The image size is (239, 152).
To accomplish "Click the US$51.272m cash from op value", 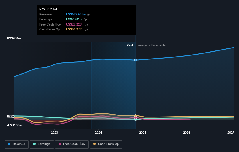I will [x=75, y=30].
